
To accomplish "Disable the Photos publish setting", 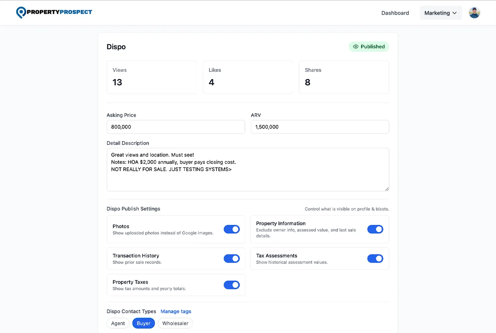I will point(232,229).
